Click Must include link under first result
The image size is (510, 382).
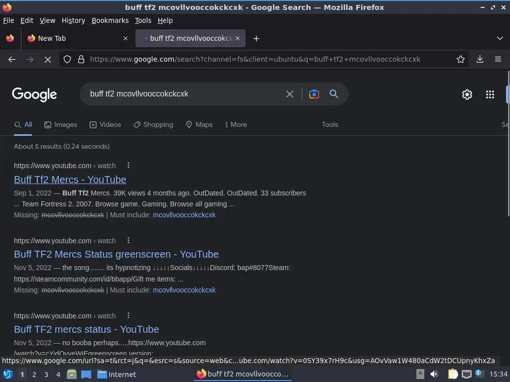point(184,215)
